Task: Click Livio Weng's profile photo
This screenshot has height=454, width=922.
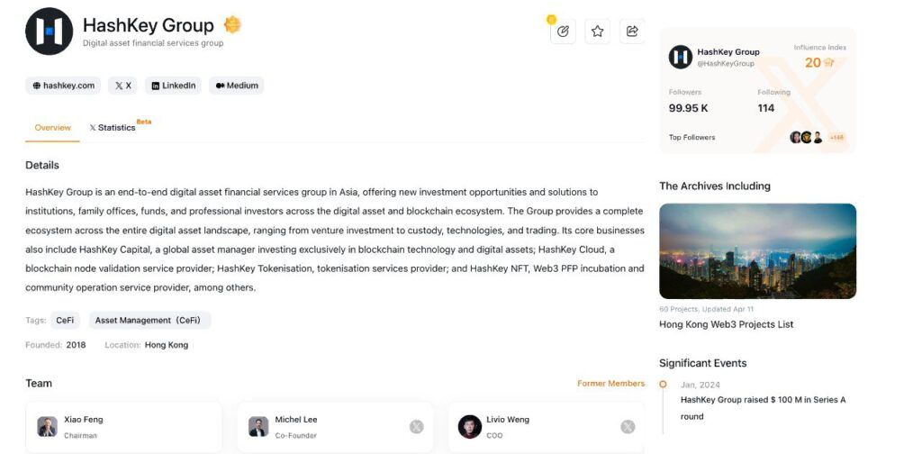Action: pyautogui.click(x=470, y=427)
